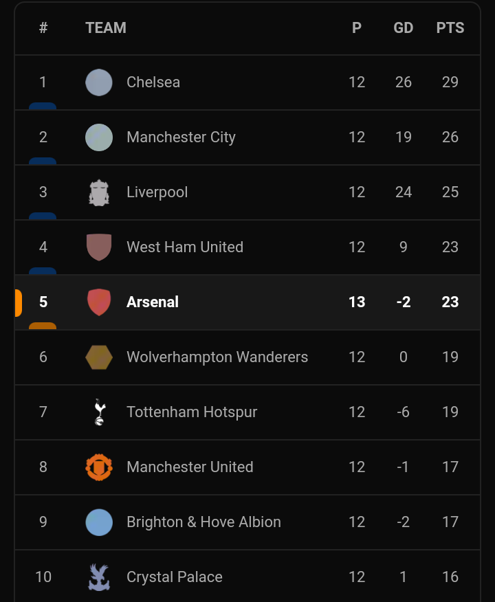495x602 pixels.
Task: Click the Chelsea club crest icon
Action: pyautogui.click(x=99, y=82)
